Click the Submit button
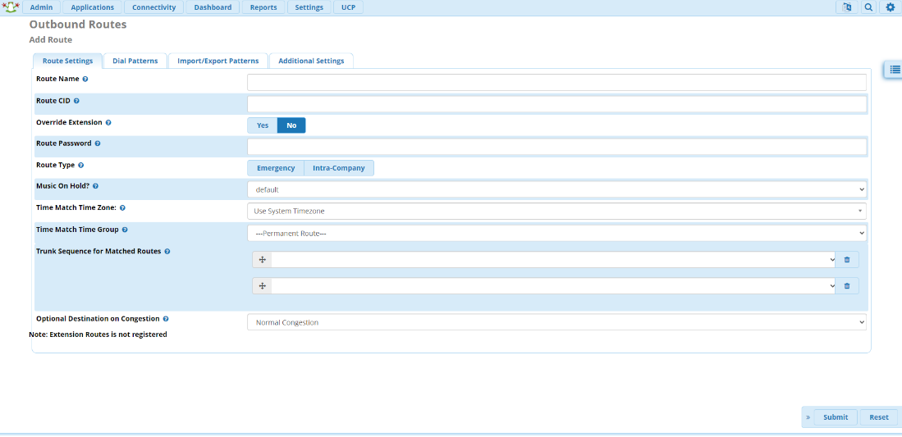This screenshot has width=902, height=437. tap(836, 417)
